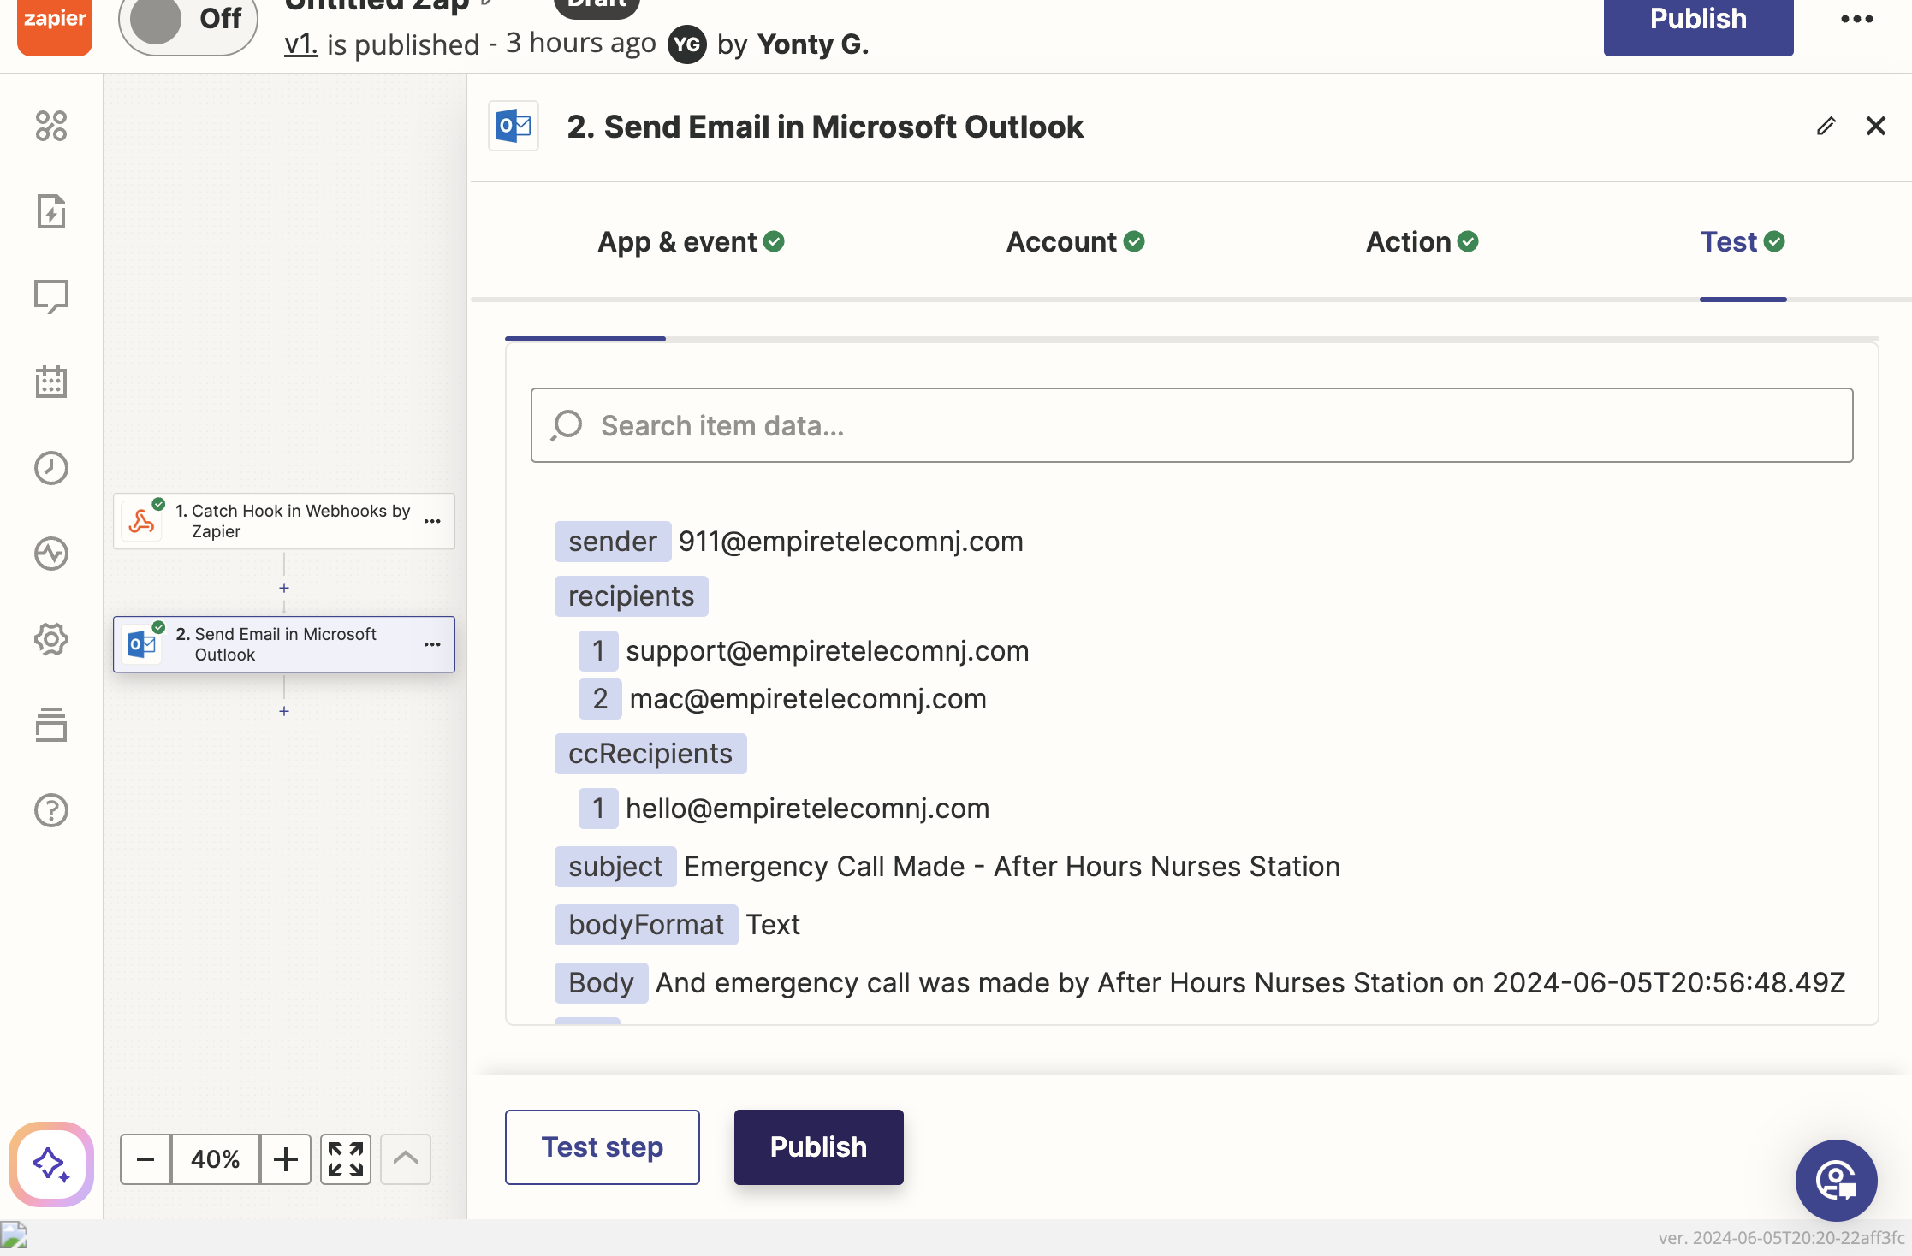Image resolution: width=1912 pixels, height=1256 pixels.
Task: Open the apps grid icon in sidebar
Action: pos(51,126)
